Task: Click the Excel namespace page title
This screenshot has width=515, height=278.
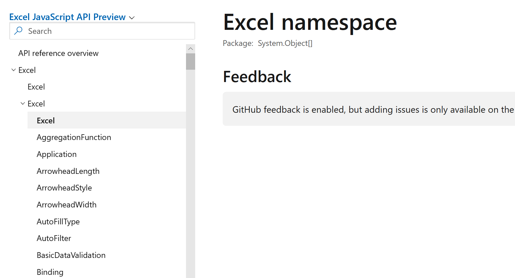Action: (x=310, y=22)
